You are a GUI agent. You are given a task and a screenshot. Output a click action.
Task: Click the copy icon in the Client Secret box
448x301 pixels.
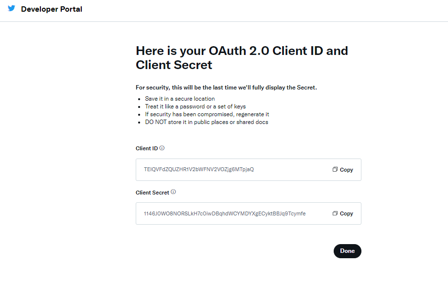pos(335,213)
